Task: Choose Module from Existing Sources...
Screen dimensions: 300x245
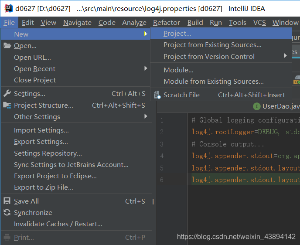Action: coord(221,82)
